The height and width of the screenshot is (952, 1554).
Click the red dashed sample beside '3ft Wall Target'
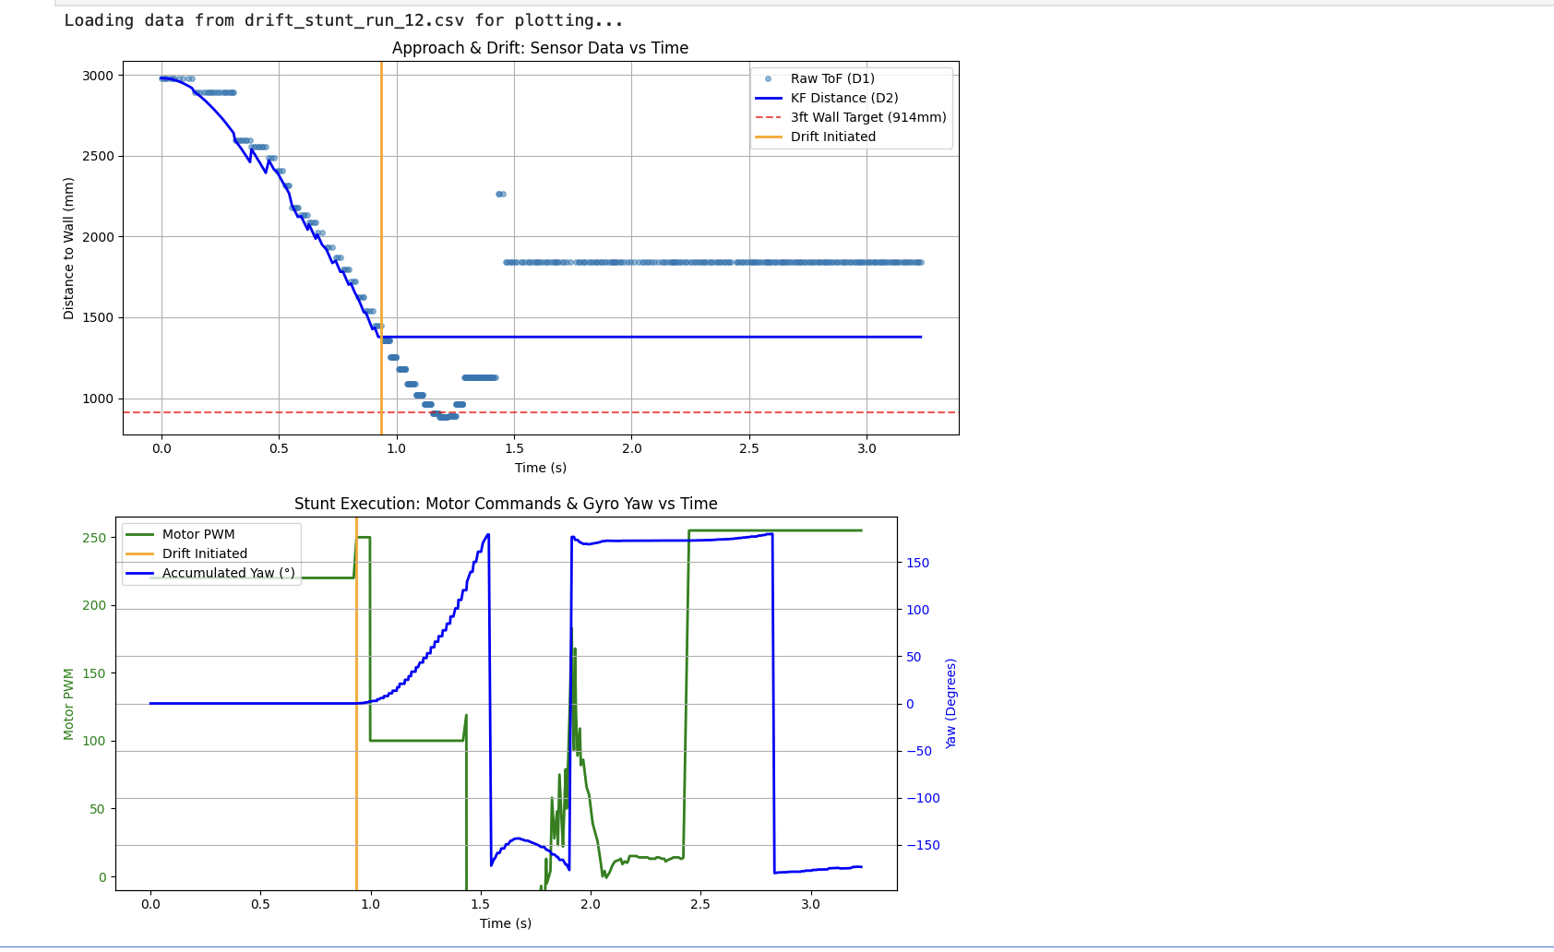pos(768,117)
